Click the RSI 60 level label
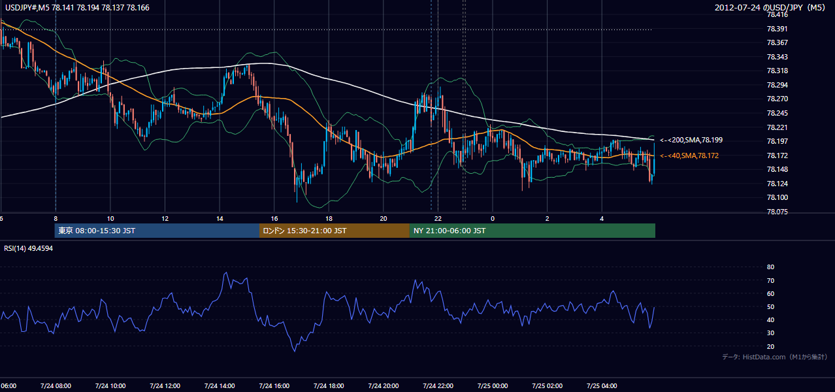Image resolution: width=835 pixels, height=392 pixels. [770, 293]
